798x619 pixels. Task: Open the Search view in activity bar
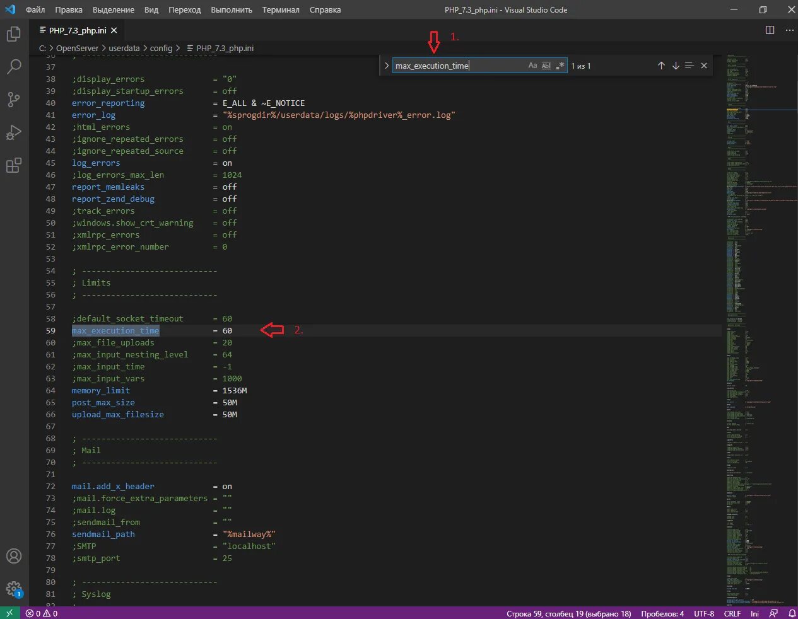14,66
